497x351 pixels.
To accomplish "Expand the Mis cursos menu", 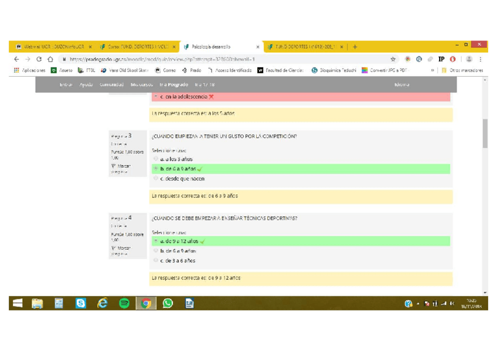I will point(141,84).
